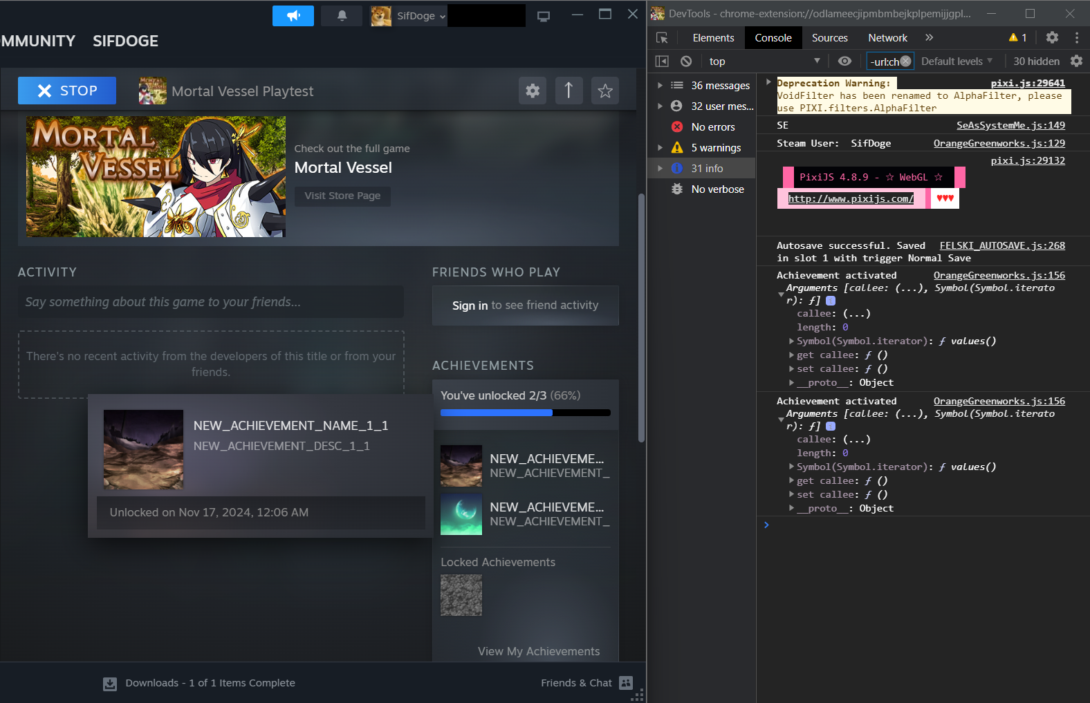Open Friends & Chat panel
1090x703 pixels.
pos(586,683)
